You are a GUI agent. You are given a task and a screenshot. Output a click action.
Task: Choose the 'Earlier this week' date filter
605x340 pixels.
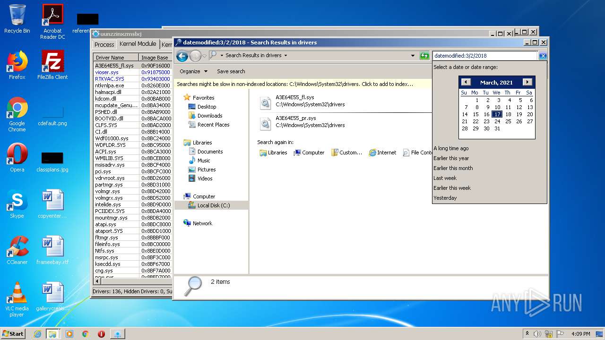click(452, 188)
